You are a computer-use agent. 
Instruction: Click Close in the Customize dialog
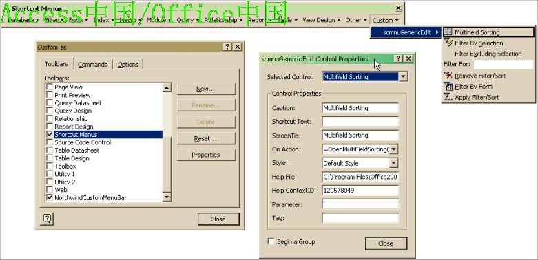point(218,219)
